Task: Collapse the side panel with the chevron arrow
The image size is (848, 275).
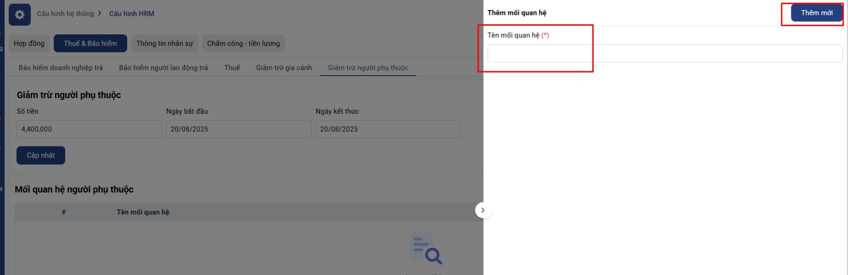Action: 482,210
